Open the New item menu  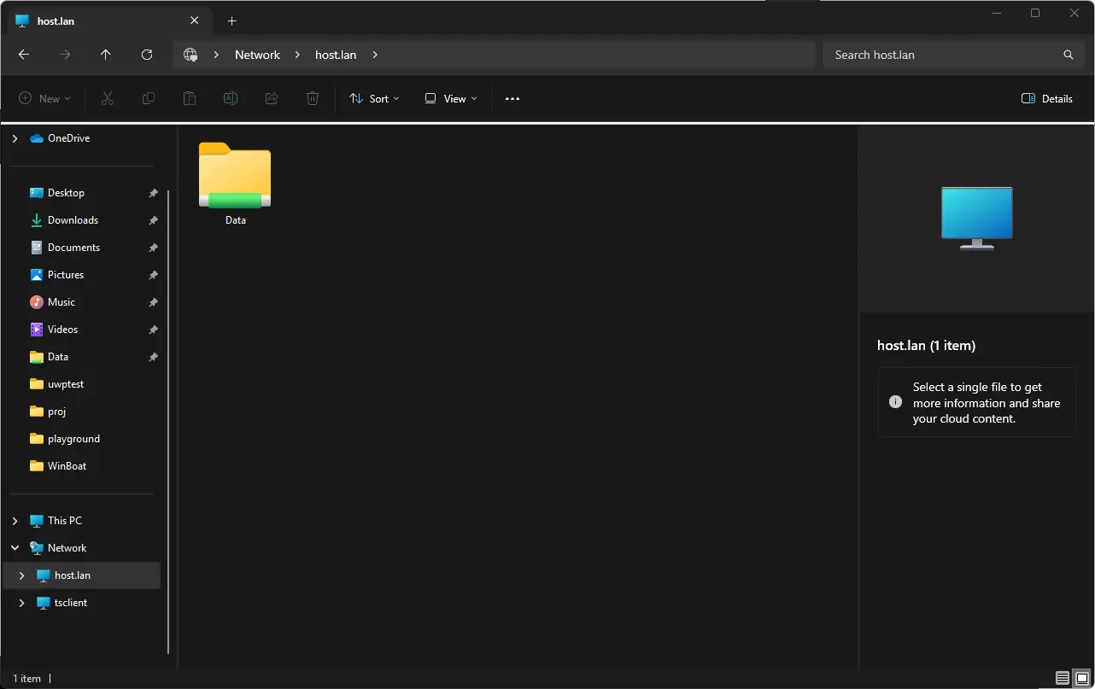[44, 98]
